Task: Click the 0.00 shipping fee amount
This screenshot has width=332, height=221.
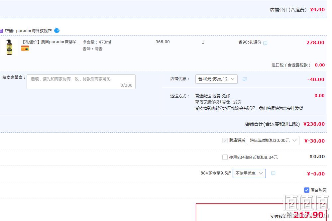Action: (319, 95)
